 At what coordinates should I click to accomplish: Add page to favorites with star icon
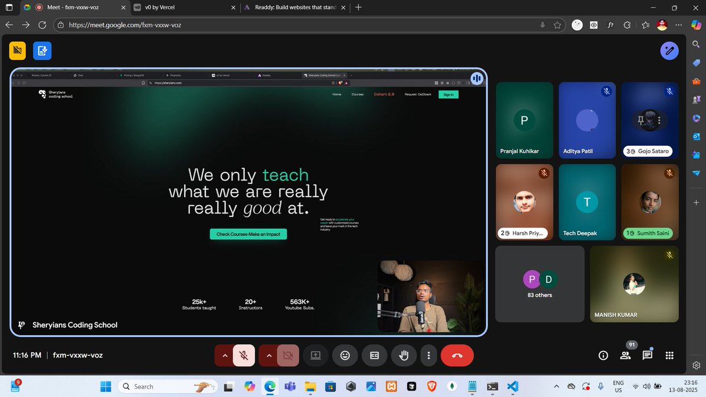(557, 25)
